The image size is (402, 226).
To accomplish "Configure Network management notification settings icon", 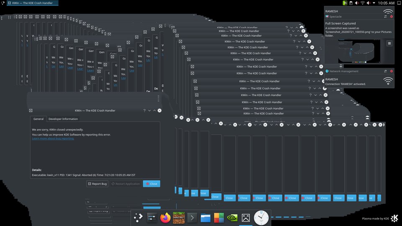I will click(385, 71).
